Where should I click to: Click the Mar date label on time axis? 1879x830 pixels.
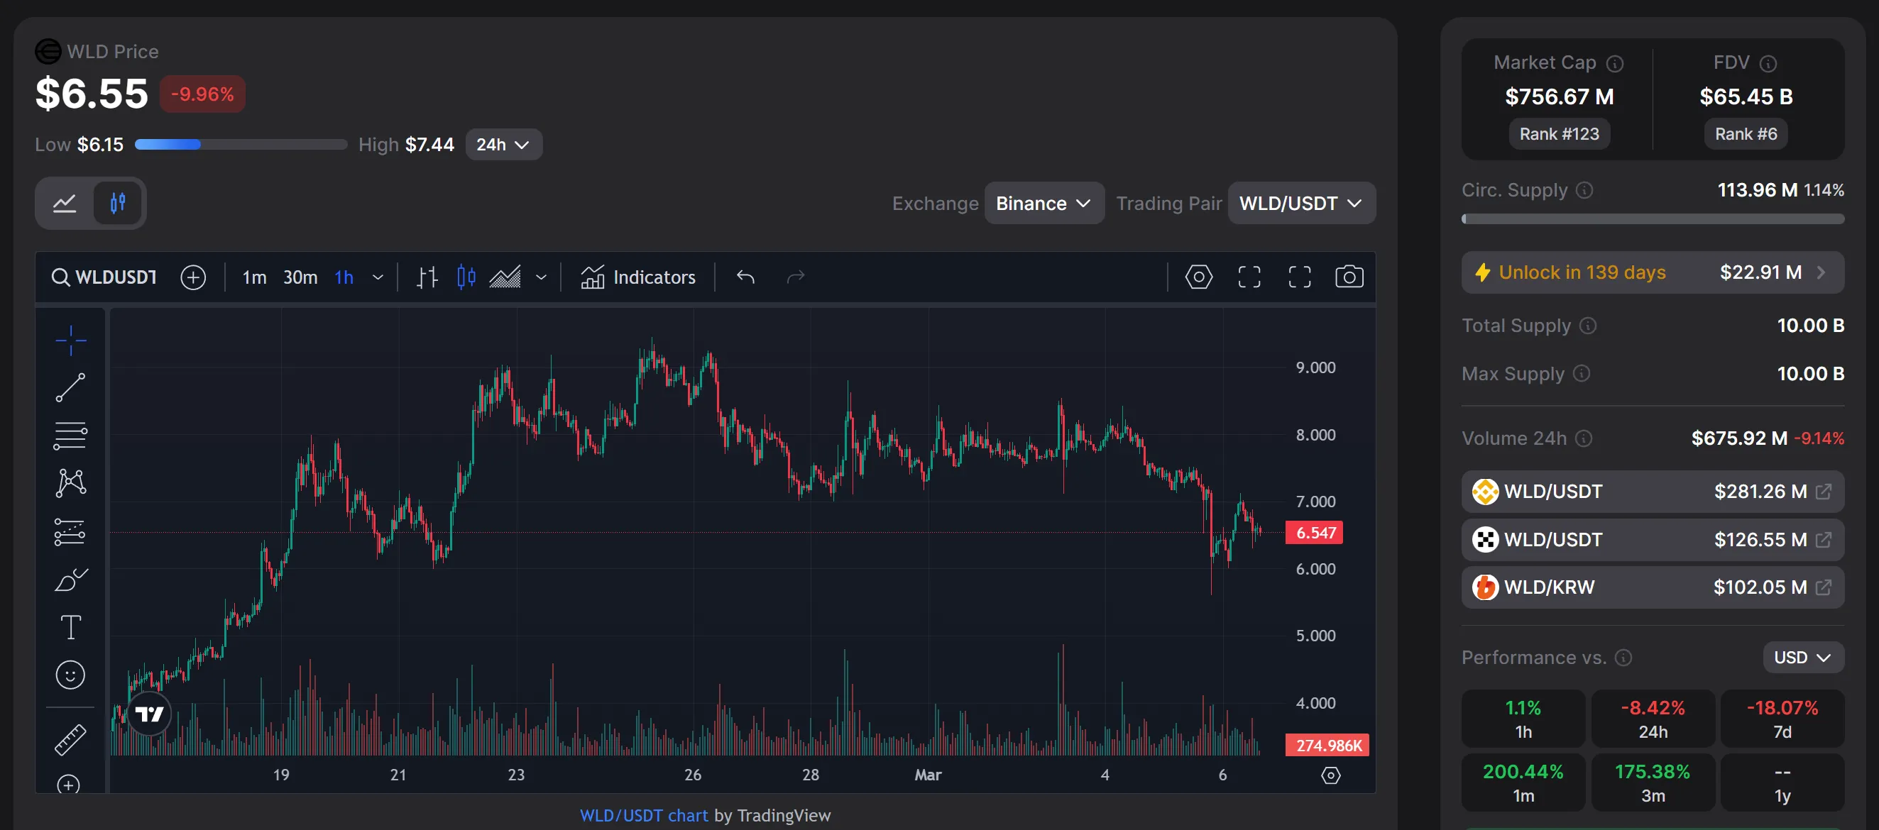(x=928, y=775)
